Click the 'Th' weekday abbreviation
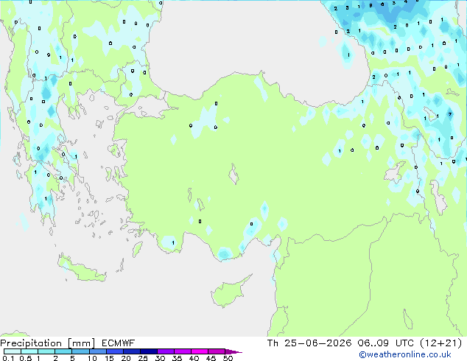Image resolution: width=467 pixels, height=361 pixels. 273,343
